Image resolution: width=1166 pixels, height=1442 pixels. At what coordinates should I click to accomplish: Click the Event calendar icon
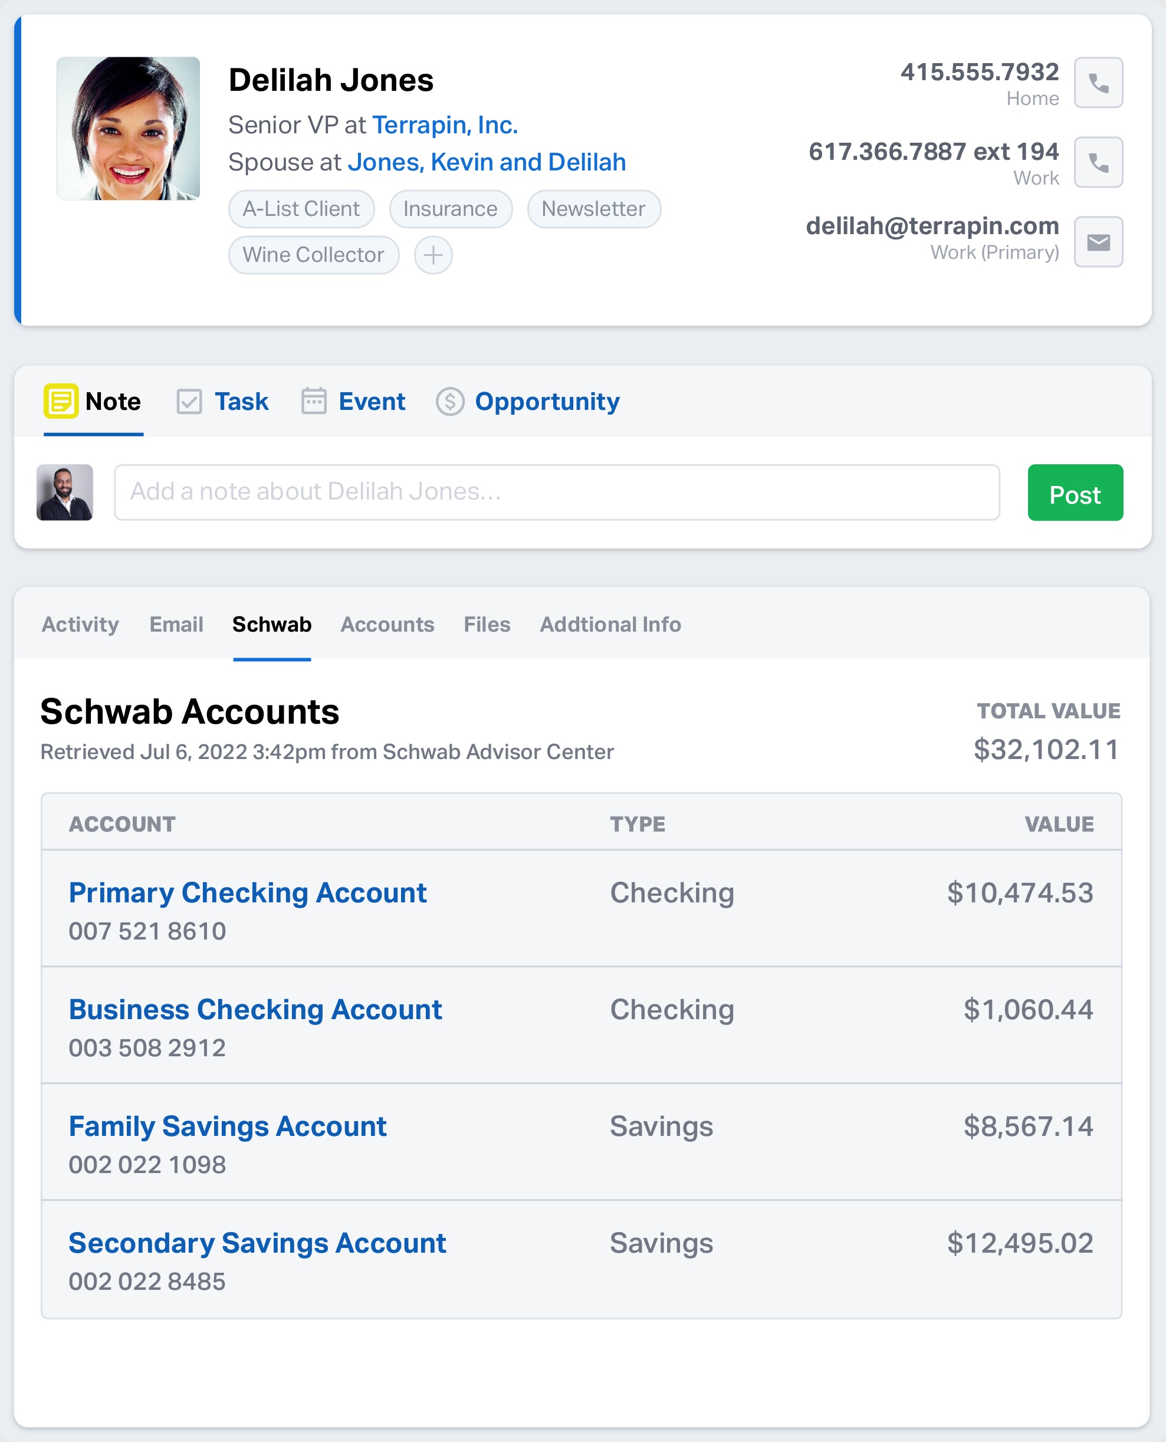pyautogui.click(x=314, y=401)
